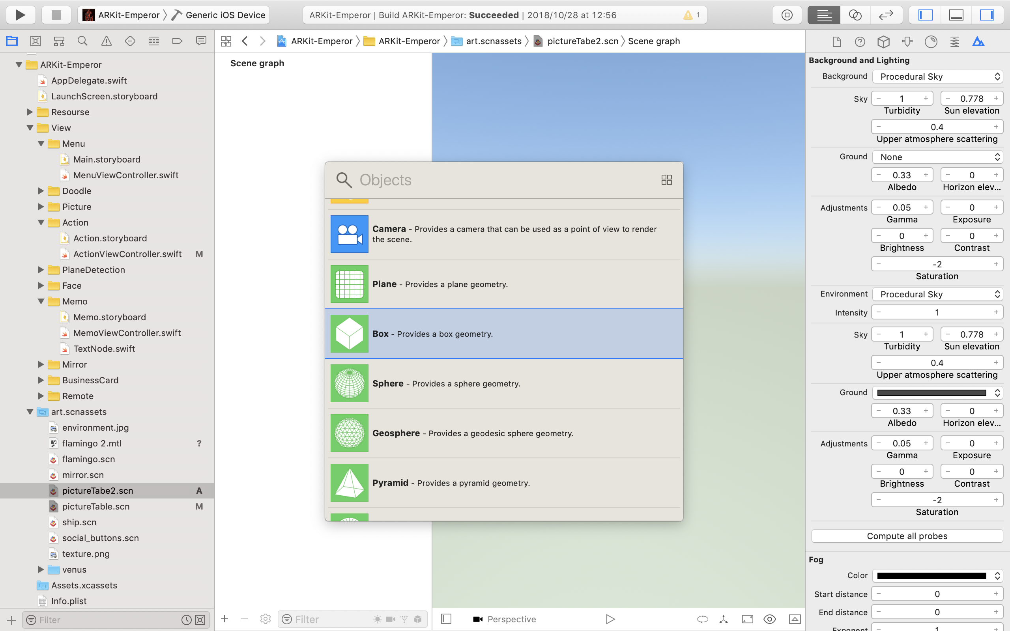Show the Node inspector cube icon
Viewport: 1010px width, 631px height.
[883, 41]
